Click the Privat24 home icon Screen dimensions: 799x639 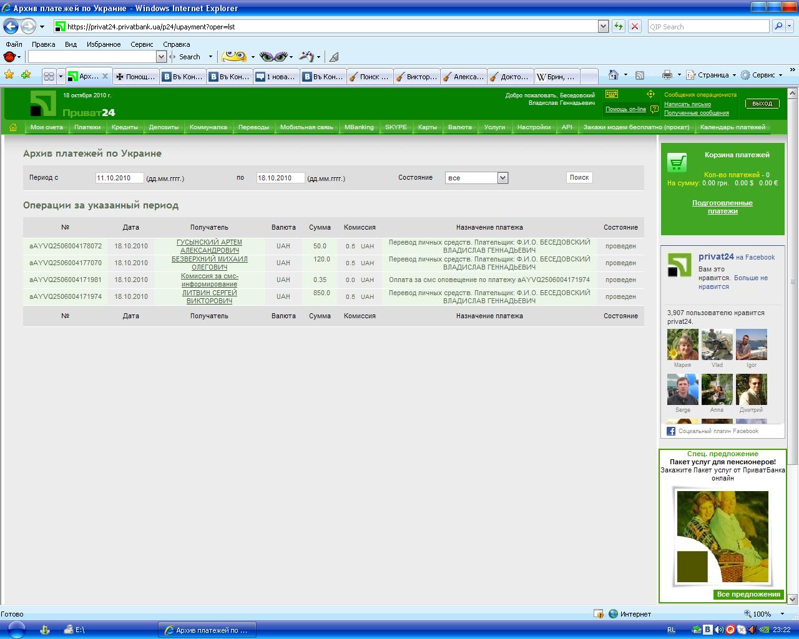[x=13, y=127]
